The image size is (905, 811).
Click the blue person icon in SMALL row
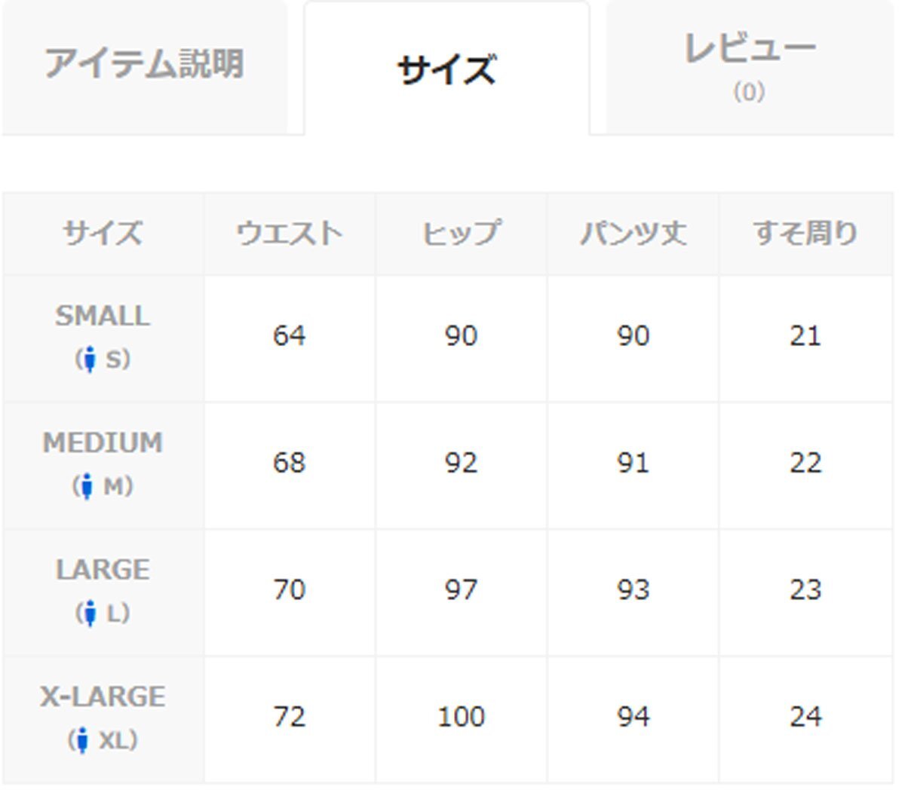click(90, 360)
